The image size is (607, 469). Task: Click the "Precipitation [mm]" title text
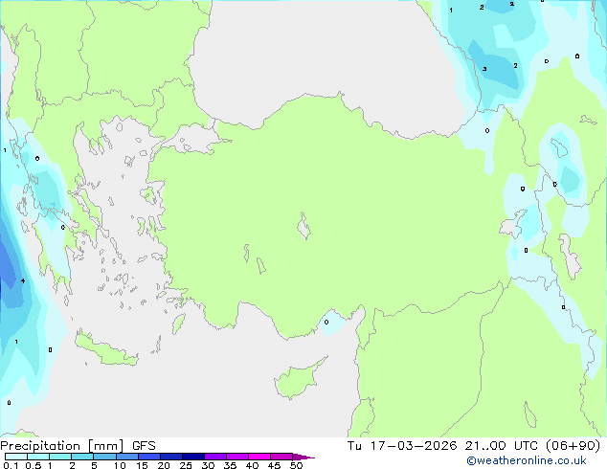(x=62, y=446)
